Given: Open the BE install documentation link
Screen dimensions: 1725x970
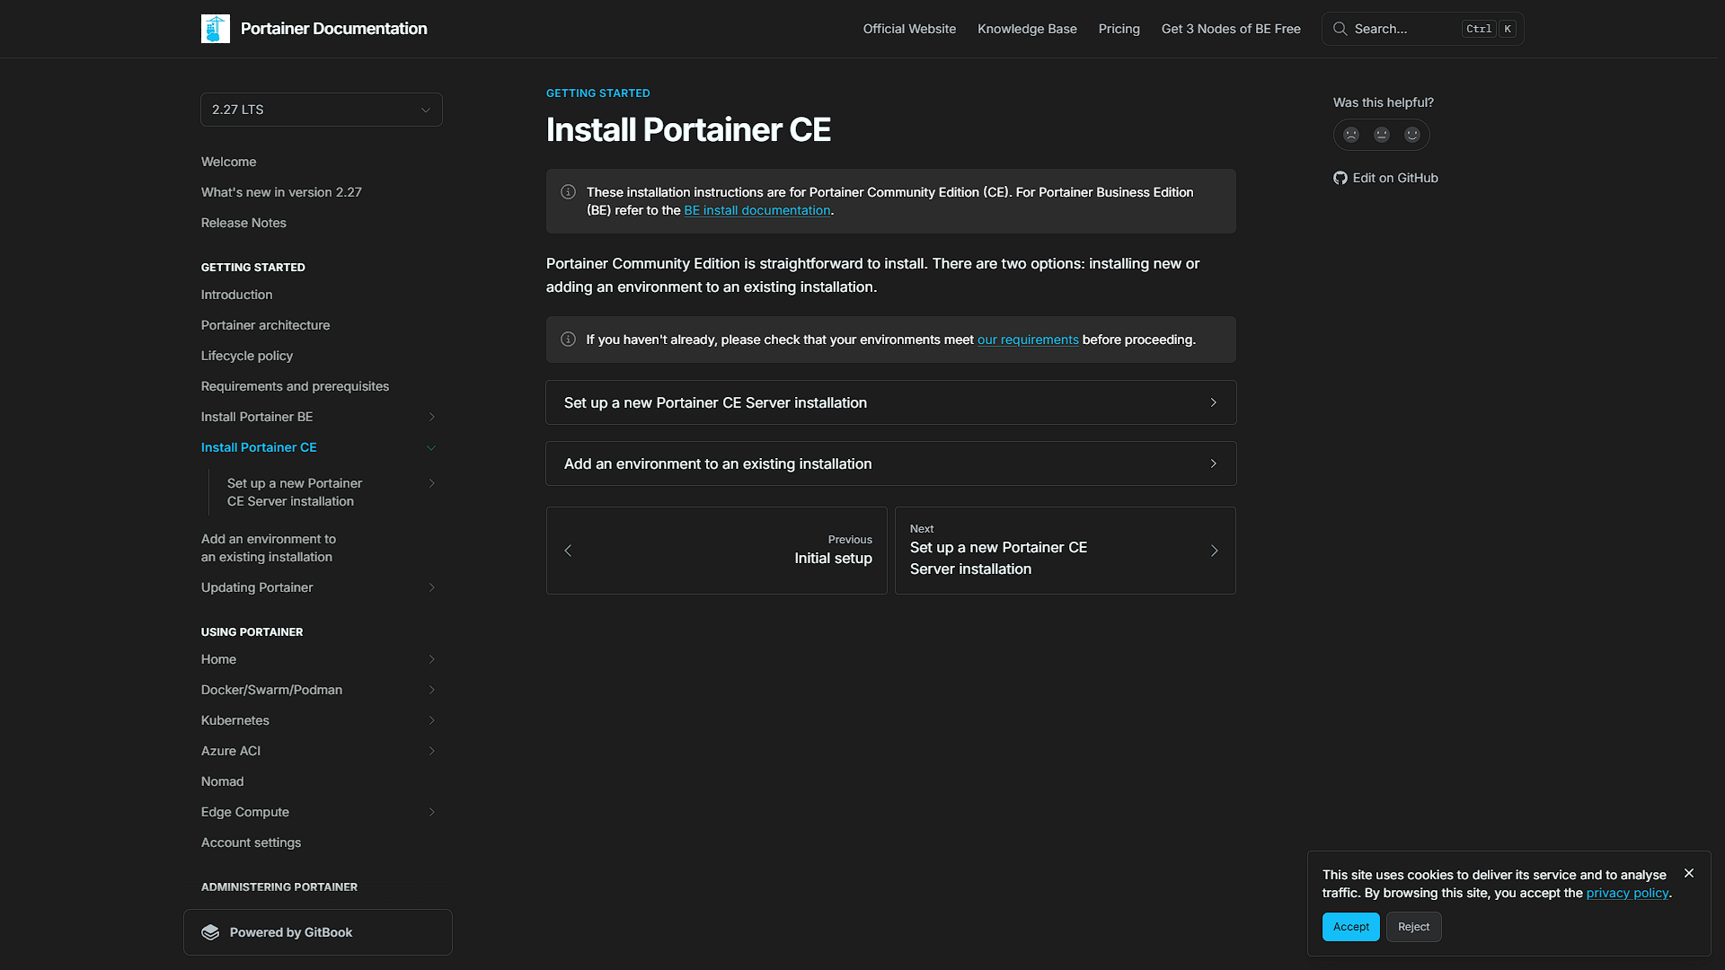Looking at the screenshot, I should click(757, 210).
